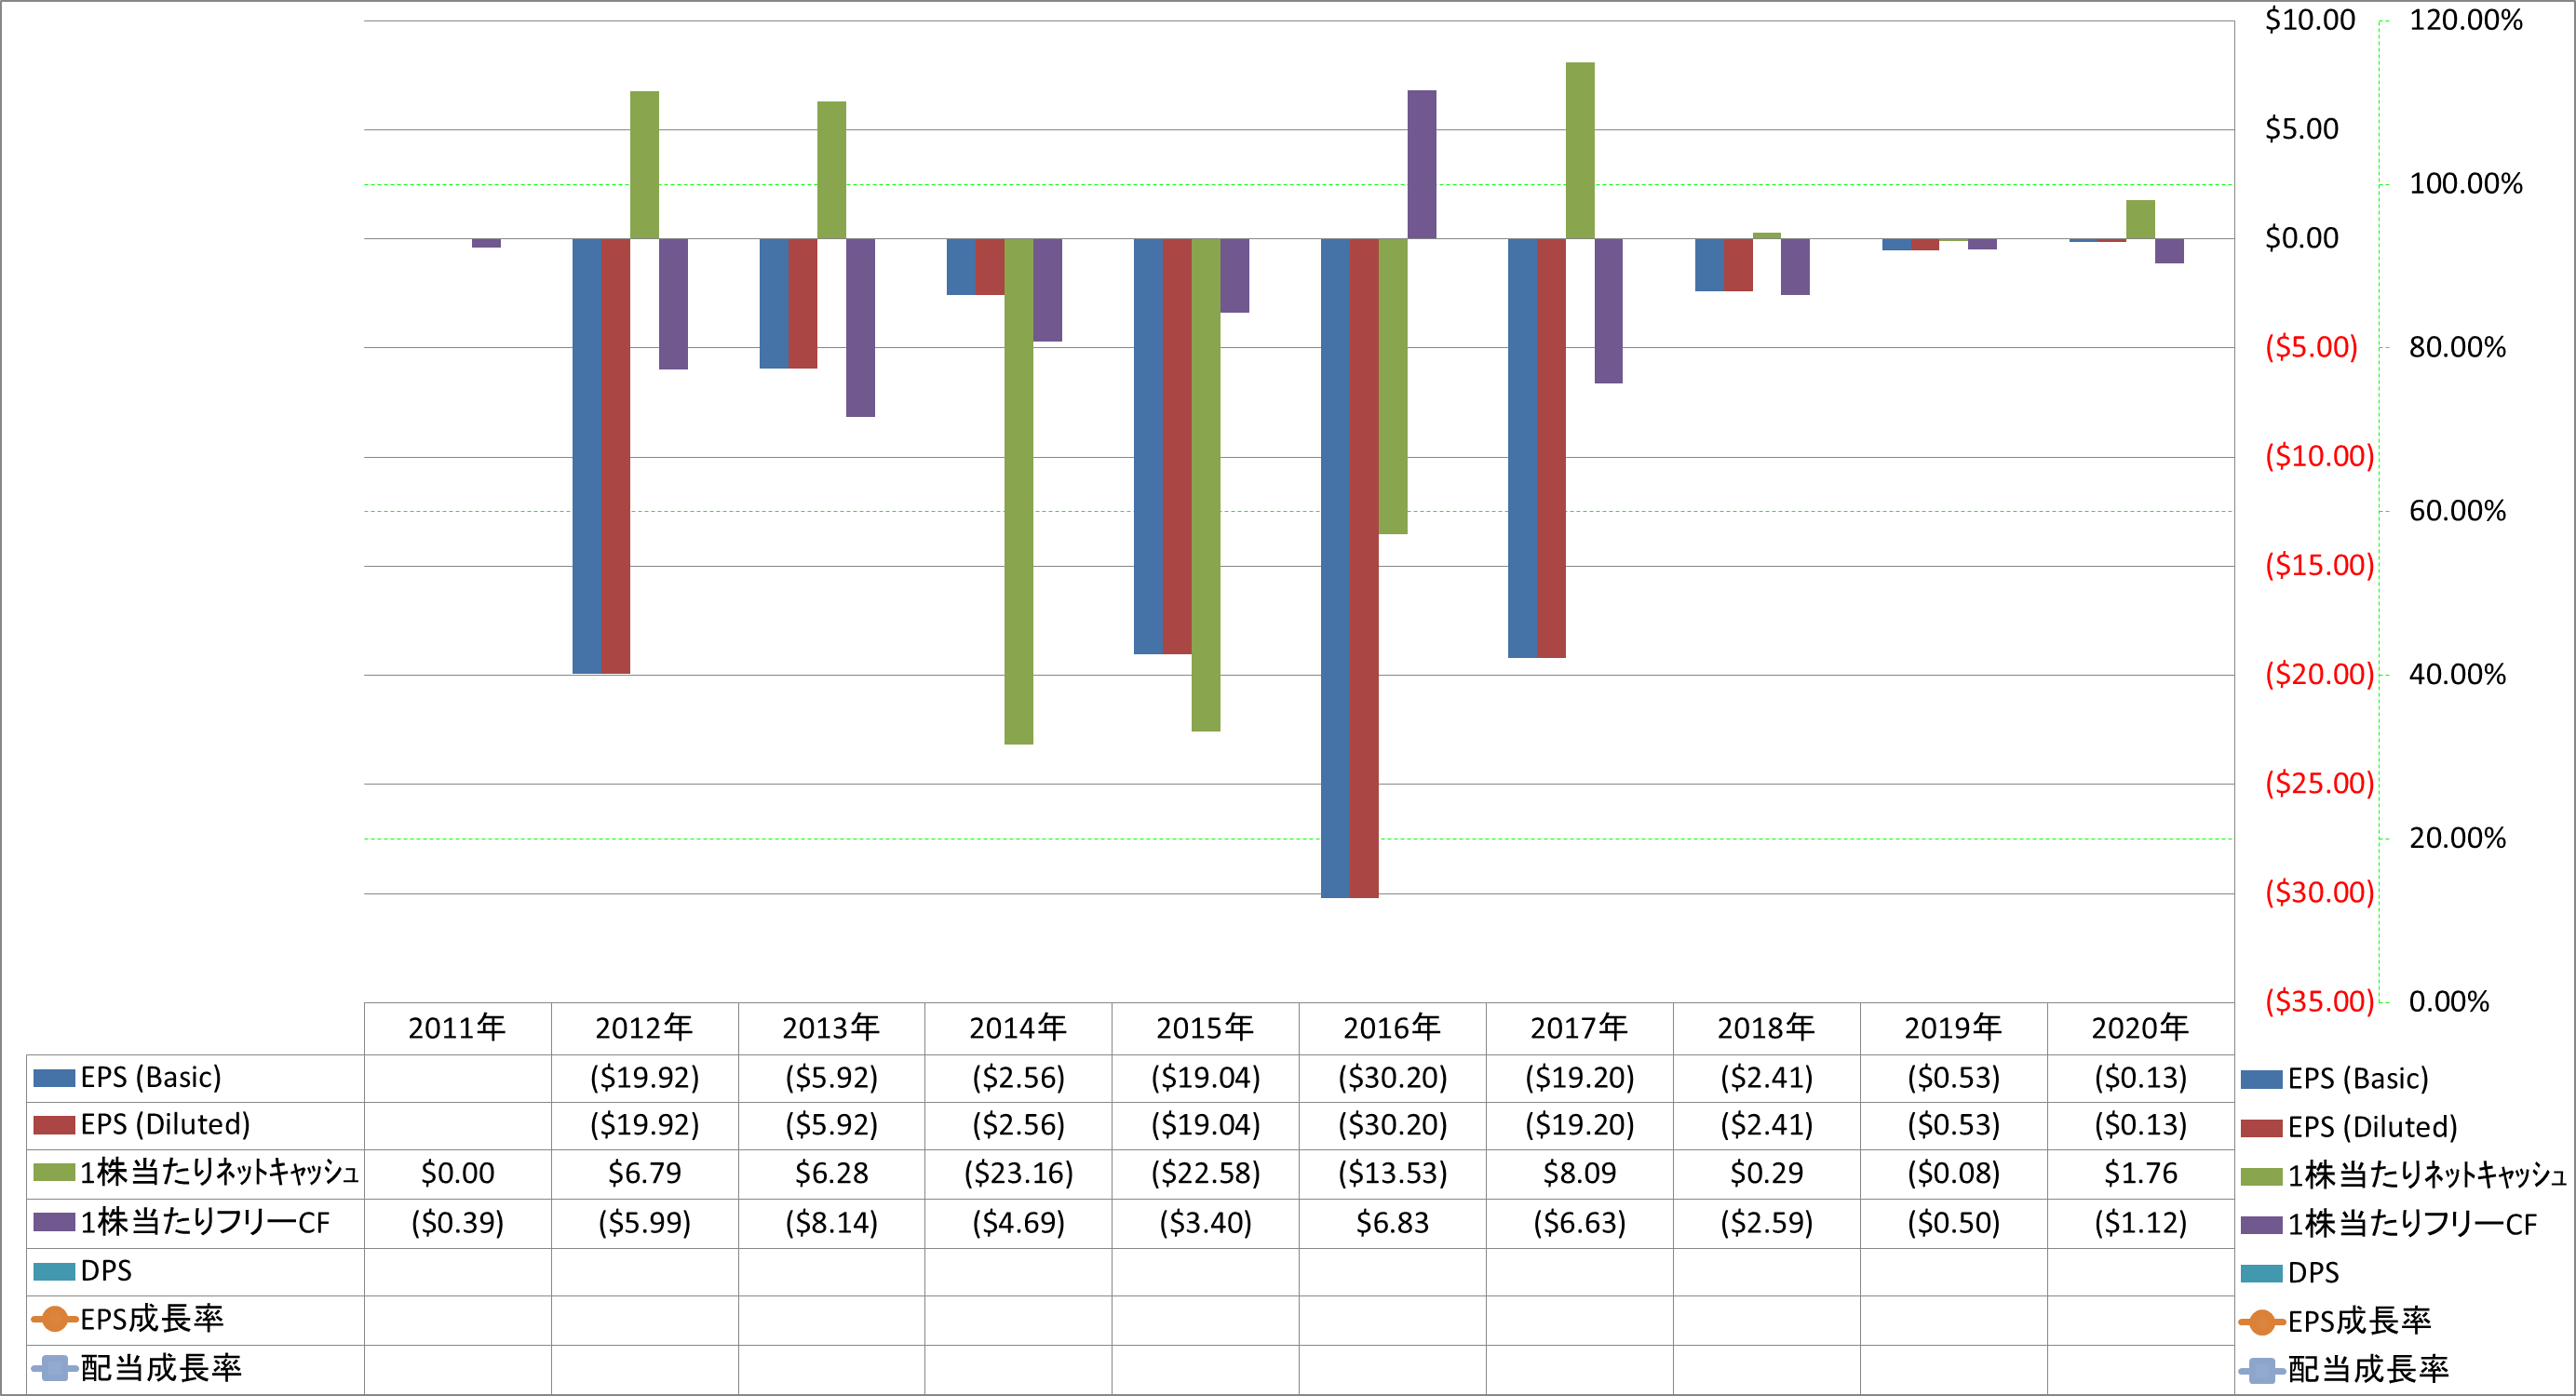Click the 2017 green net cash bar
Screen dimensions: 2576x1396
click(x=1580, y=151)
